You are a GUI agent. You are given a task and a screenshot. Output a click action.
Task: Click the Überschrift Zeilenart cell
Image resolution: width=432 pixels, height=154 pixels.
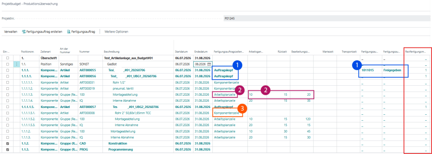[x=49, y=58]
